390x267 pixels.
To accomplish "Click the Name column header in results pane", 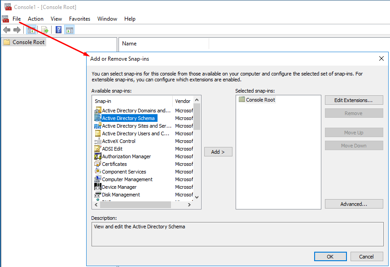I will (164, 44).
